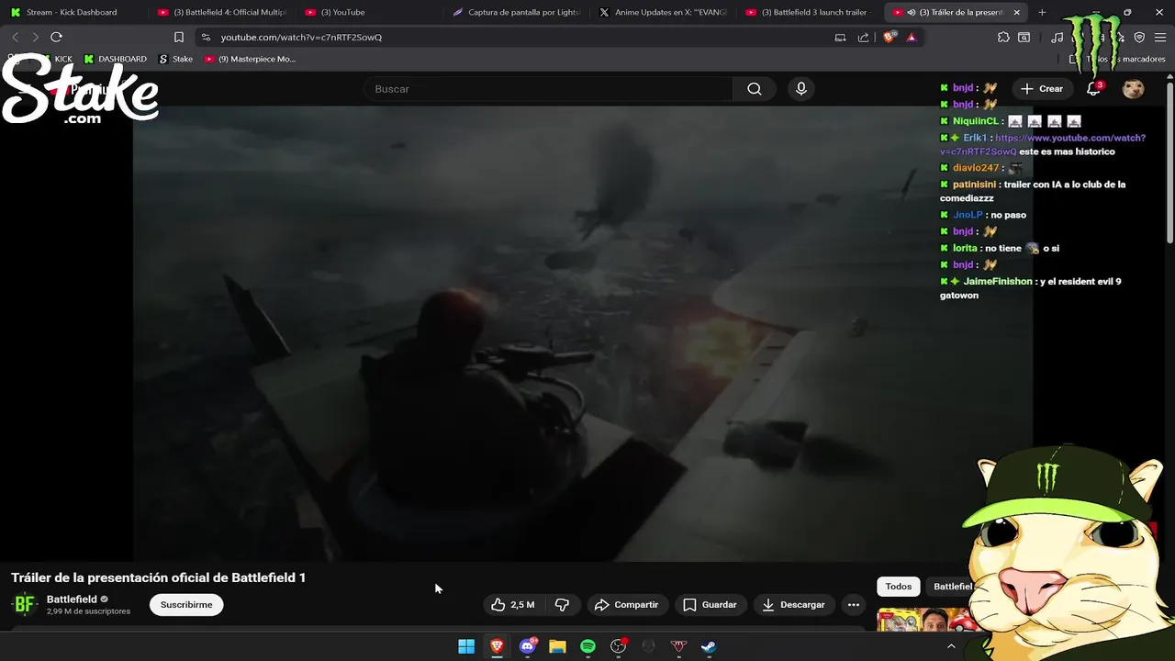Open Discord from the taskbar

[x=527, y=646]
